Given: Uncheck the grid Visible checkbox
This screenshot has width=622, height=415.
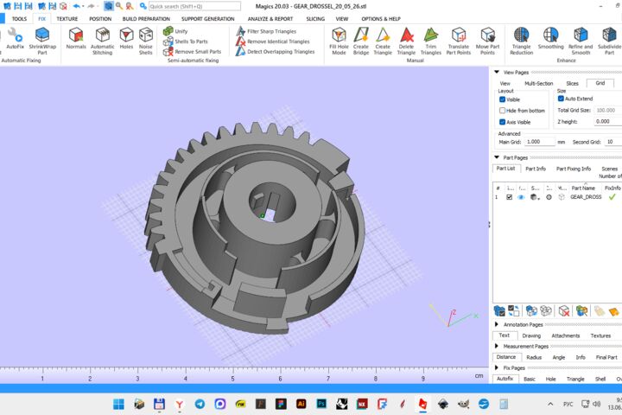Looking at the screenshot, I should coord(502,99).
